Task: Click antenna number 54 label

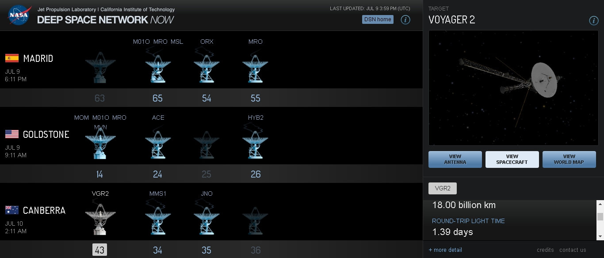Action: [206, 98]
